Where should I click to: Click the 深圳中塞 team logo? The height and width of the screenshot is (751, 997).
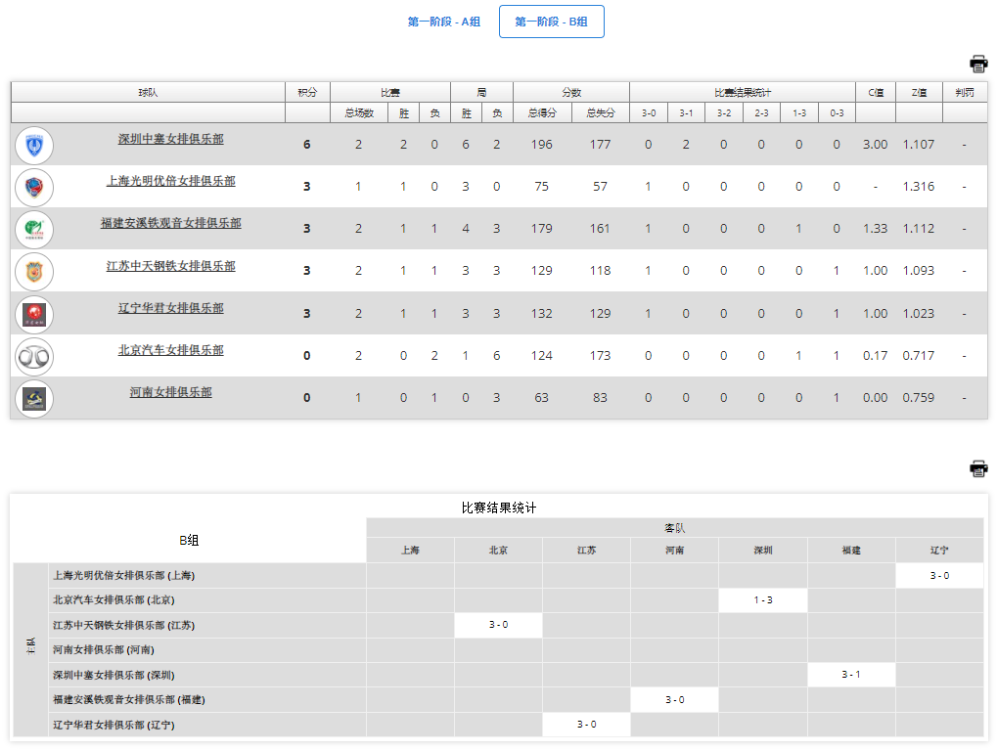[x=34, y=146]
